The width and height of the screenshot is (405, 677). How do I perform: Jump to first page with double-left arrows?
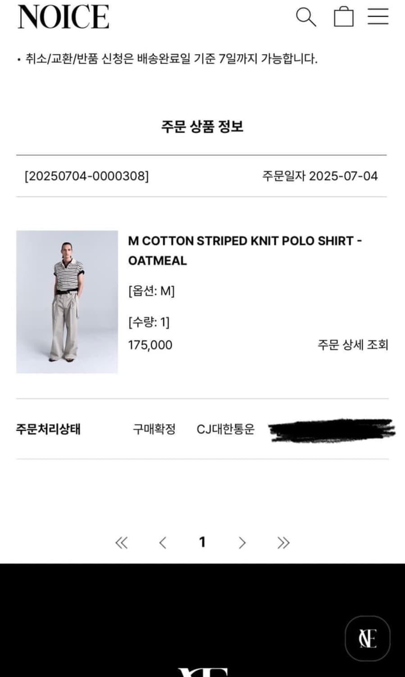pyautogui.click(x=122, y=542)
